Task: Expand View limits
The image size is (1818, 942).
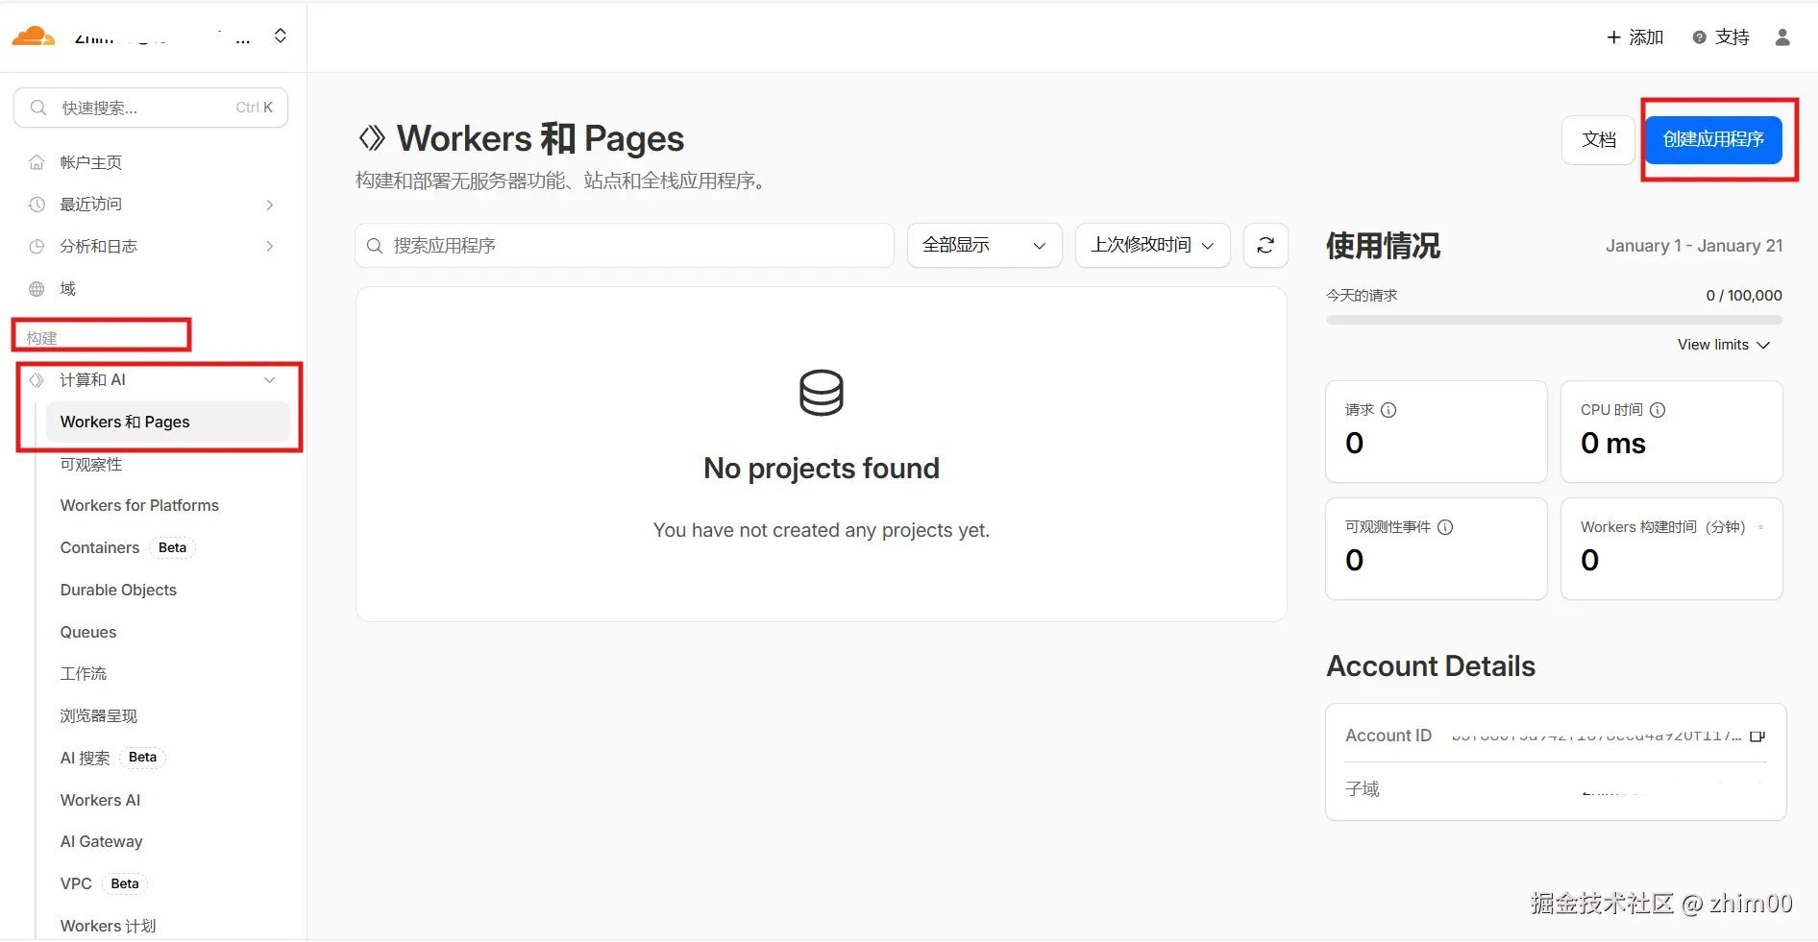Action: coord(1724,345)
